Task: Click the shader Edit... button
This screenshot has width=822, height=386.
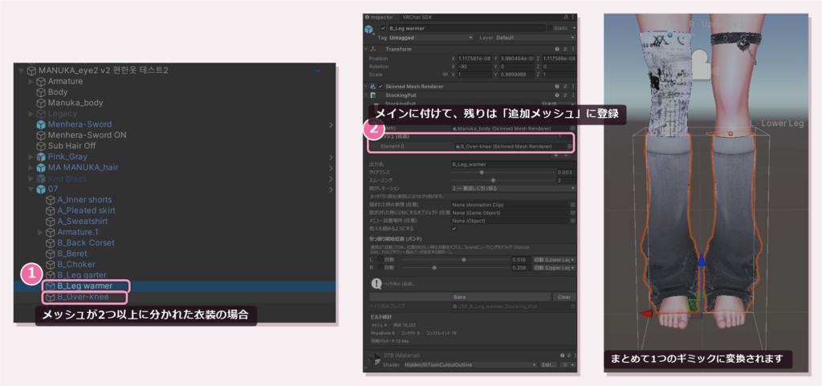Action: [x=548, y=364]
